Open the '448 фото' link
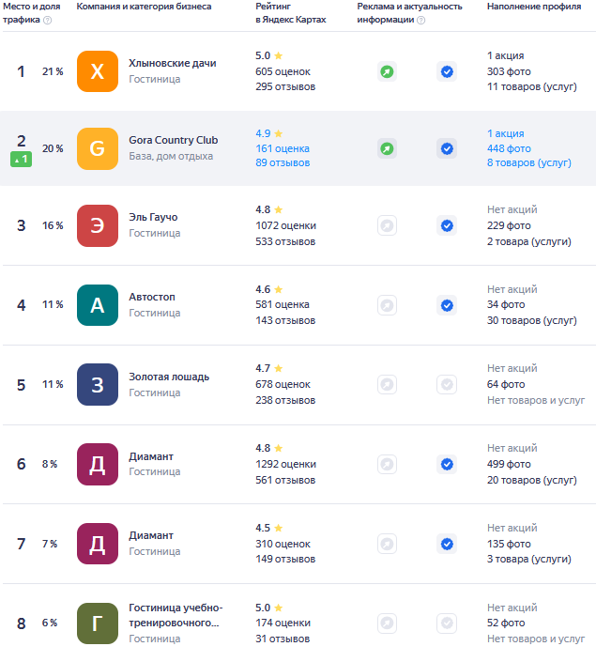Image resolution: width=596 pixels, height=662 pixels. point(509,148)
